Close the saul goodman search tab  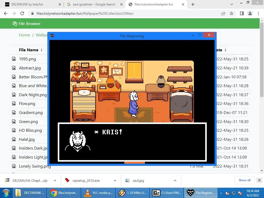pos(121,4)
